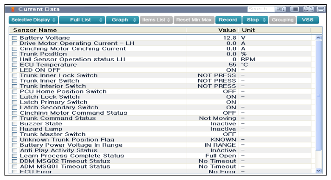
Task: Check the Battery Voltage checkbox
Action: [x=14, y=38]
